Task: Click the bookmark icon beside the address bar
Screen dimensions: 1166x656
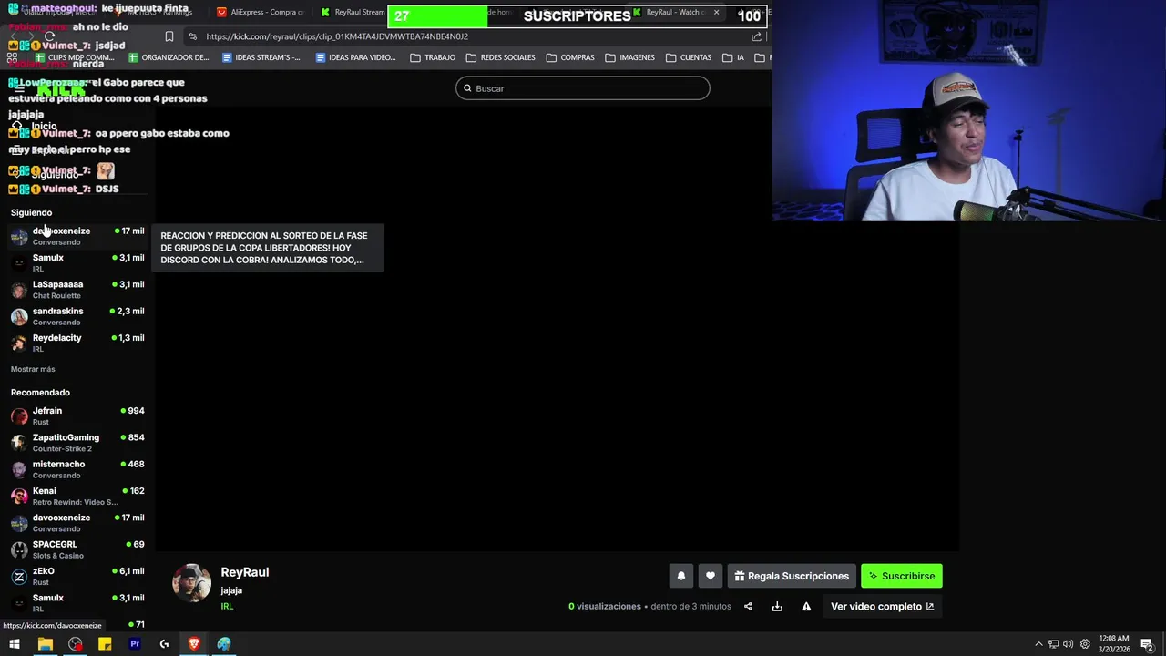Action: pyautogui.click(x=169, y=36)
